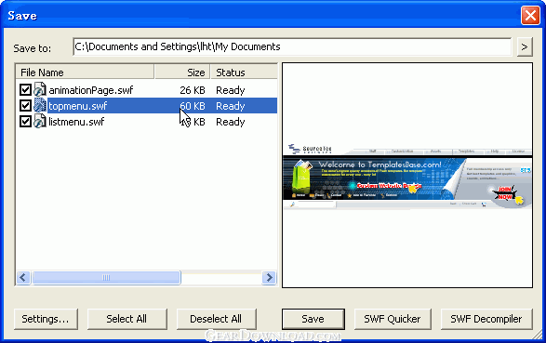Uncheck the animationPage.swf checkbox
The height and width of the screenshot is (343, 546).
point(25,90)
